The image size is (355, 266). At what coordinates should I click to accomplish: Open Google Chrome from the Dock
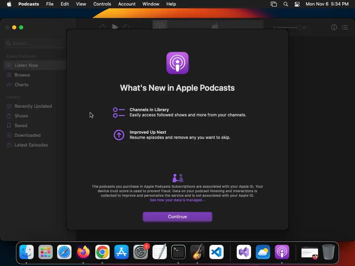[102, 252]
